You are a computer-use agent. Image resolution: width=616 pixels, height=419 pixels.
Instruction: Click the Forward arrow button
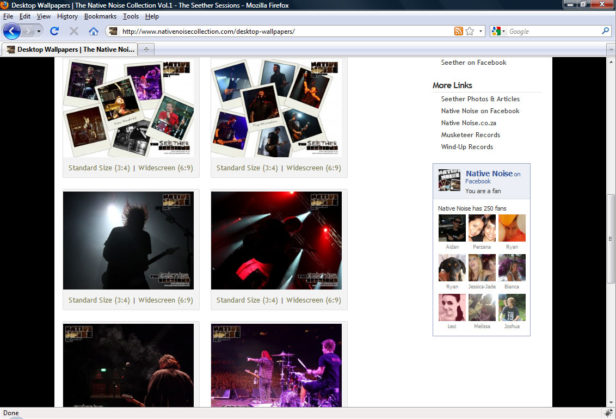point(28,31)
